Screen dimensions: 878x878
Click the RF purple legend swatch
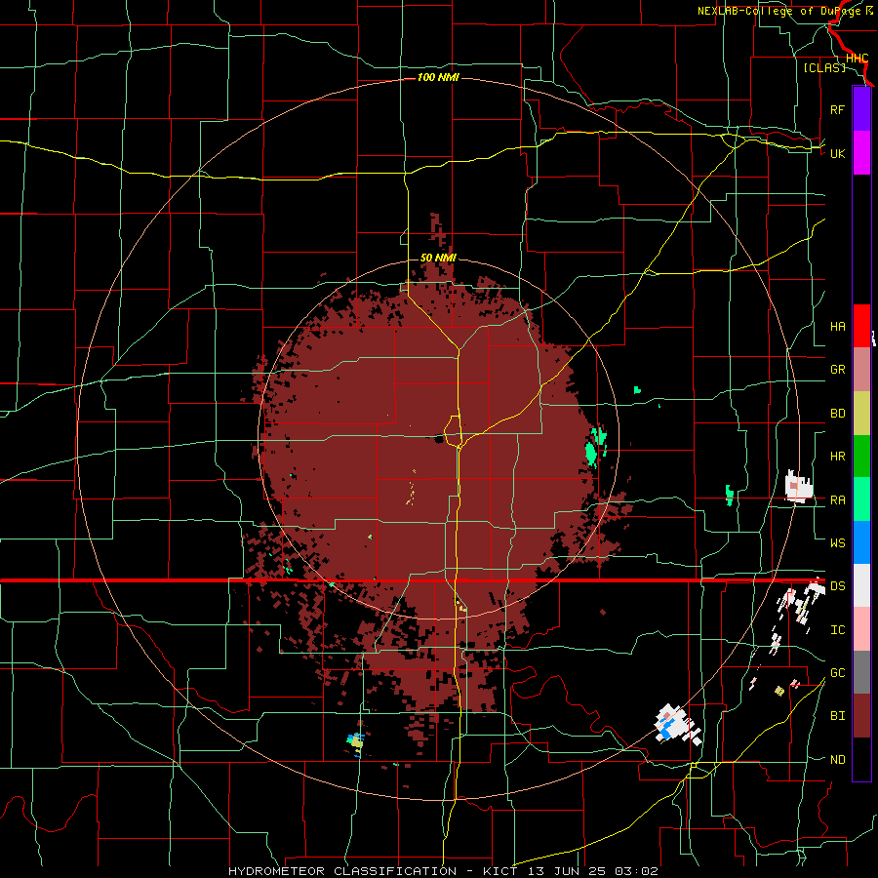click(x=861, y=109)
